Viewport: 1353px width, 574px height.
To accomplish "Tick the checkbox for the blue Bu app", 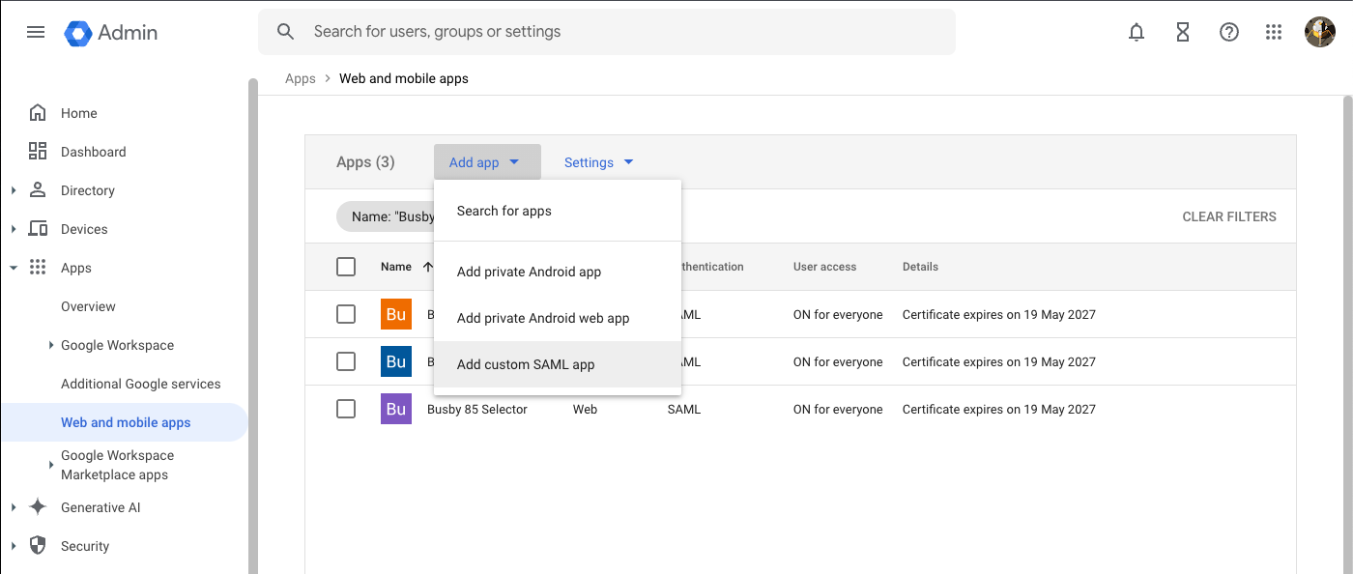I will click(346, 361).
